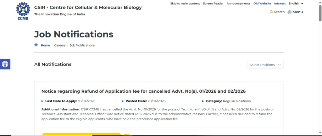Click the arrow beside Posted Date
Viewport: 322px width, 136px height.
coord(123,101)
